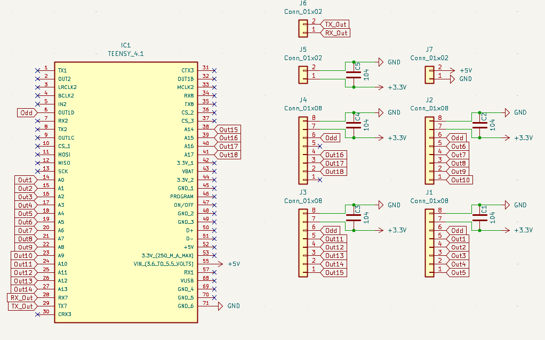Select the J7 connector symbol body

coord(429,75)
